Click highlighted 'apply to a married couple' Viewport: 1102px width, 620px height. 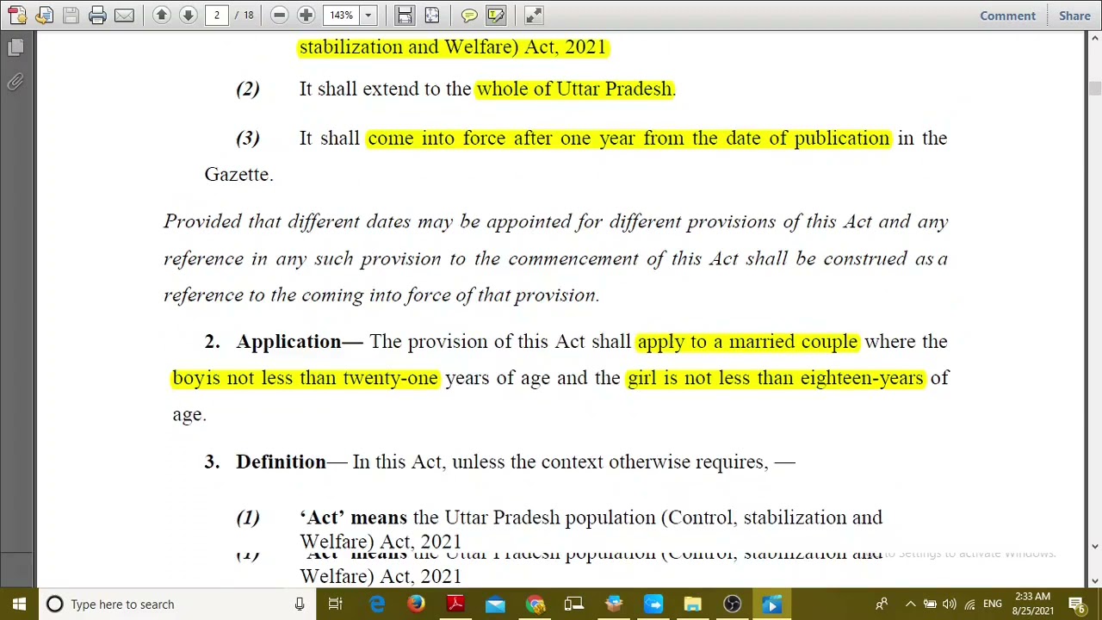click(x=747, y=341)
